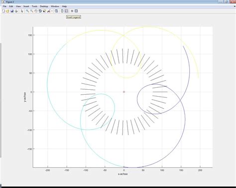The width and height of the screenshot is (236, 188).
Task: Open the Window menu
Action: coord(55,6)
